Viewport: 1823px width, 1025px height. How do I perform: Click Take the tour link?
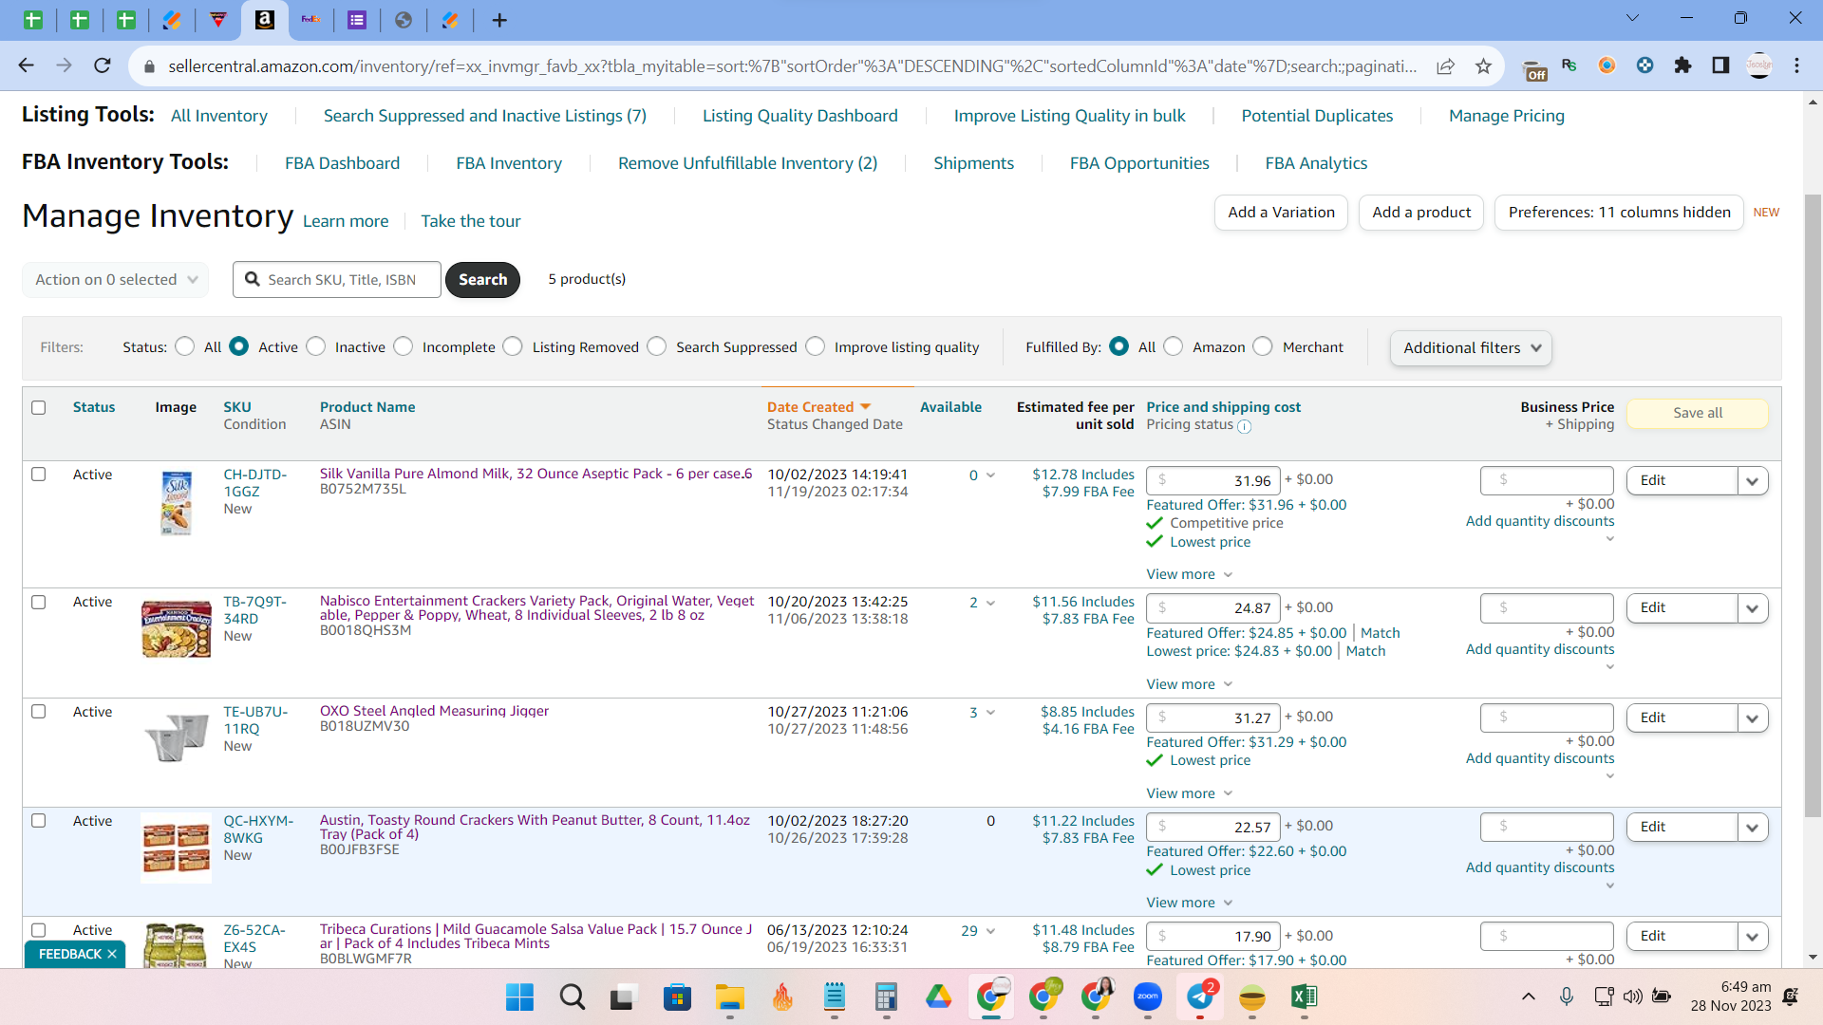pos(471,221)
